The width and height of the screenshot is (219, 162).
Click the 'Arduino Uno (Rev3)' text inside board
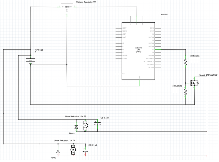[139, 50]
